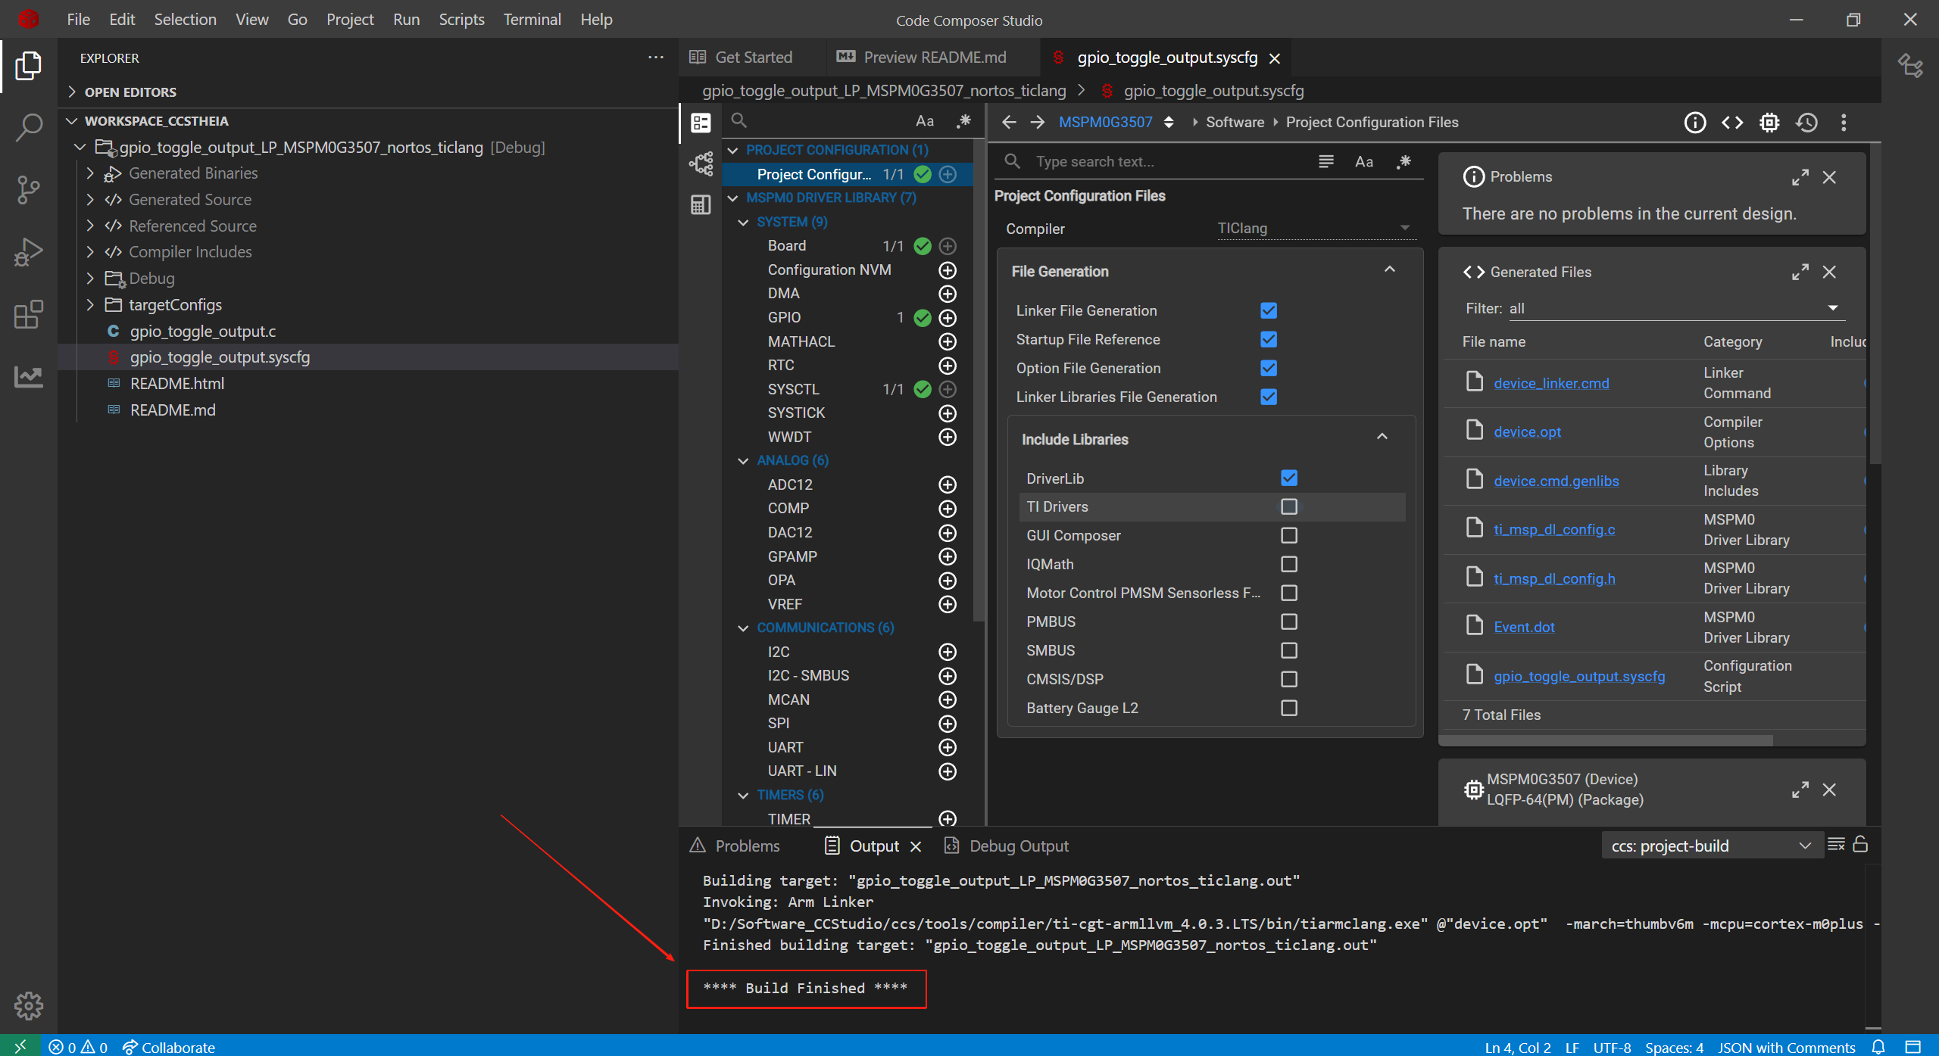
Task: Open the Search view in activity bar
Action: click(28, 127)
